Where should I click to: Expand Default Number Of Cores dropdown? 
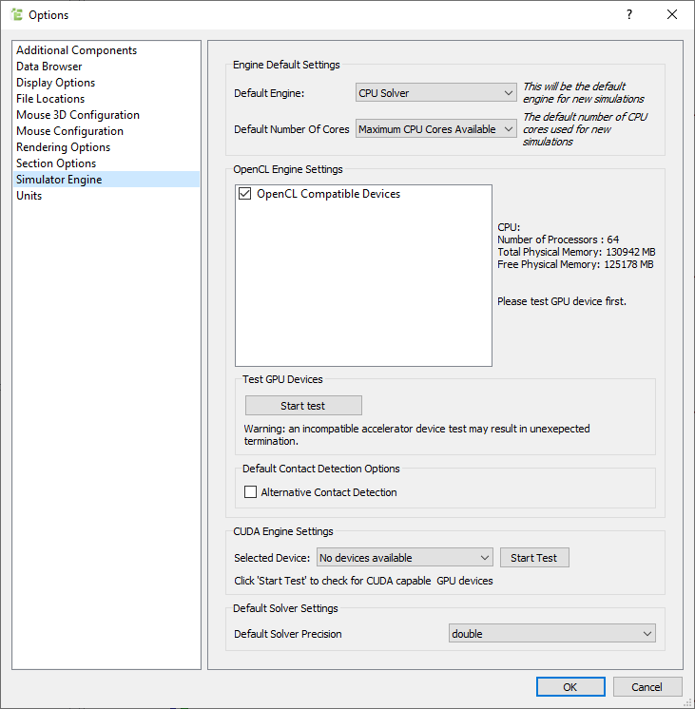click(435, 129)
